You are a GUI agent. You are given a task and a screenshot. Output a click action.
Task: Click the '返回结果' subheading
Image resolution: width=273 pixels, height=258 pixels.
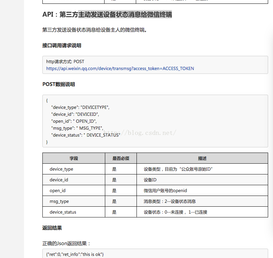(52, 228)
